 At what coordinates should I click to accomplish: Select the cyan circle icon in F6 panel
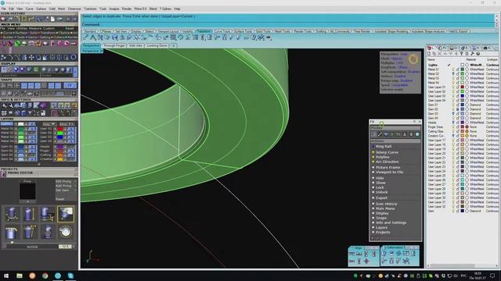[417, 134]
